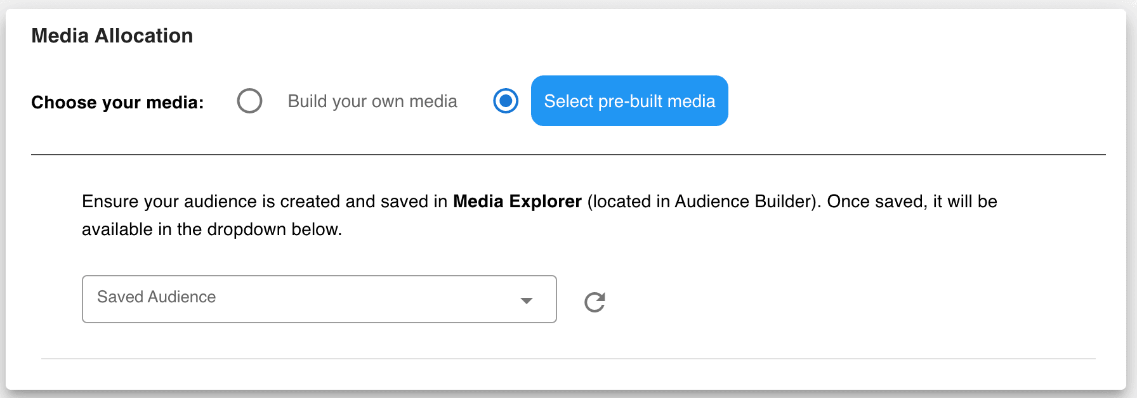1137x398 pixels.
Task: Select the pre-built media radio circle
Action: (506, 101)
